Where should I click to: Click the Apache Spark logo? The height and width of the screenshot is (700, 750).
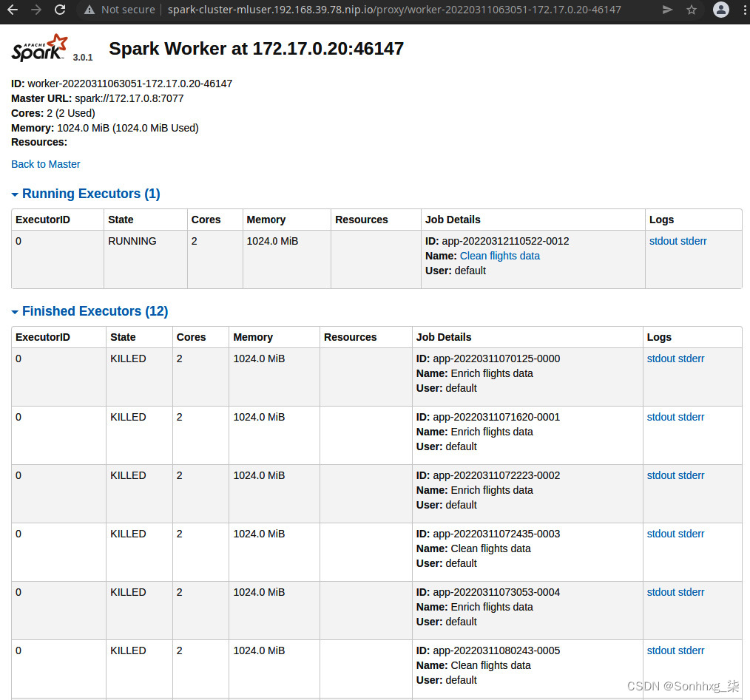click(x=40, y=48)
